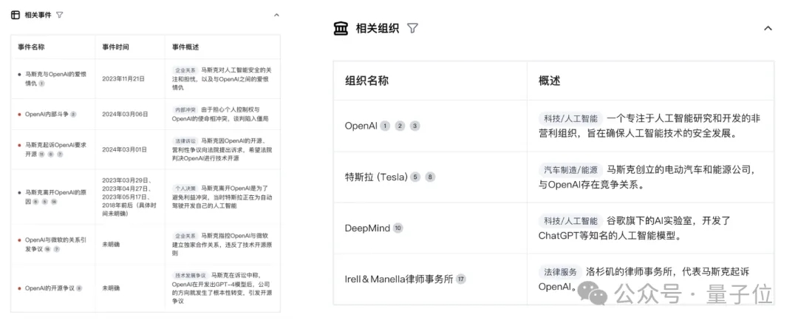Open reference badge 5 next to 特斯拉 (Tesla)

[x=415, y=177]
